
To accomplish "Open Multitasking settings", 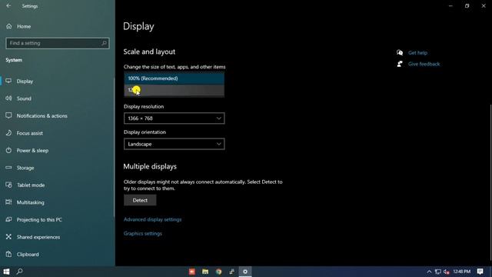I will (x=31, y=202).
